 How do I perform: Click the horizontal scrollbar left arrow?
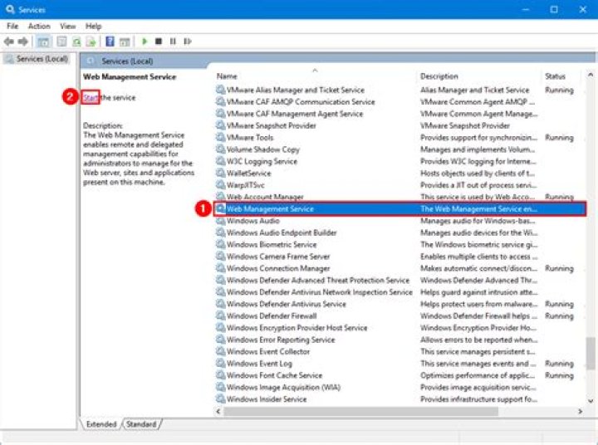pos(218,411)
